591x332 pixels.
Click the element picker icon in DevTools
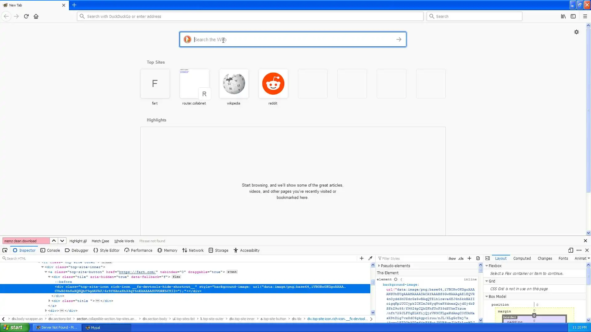5,251
